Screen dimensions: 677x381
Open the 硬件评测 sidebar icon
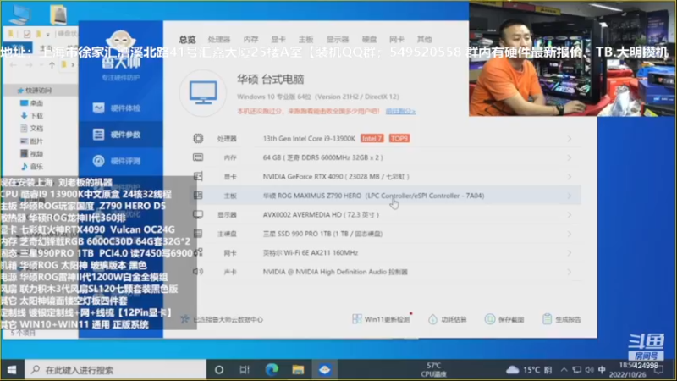[98, 161]
